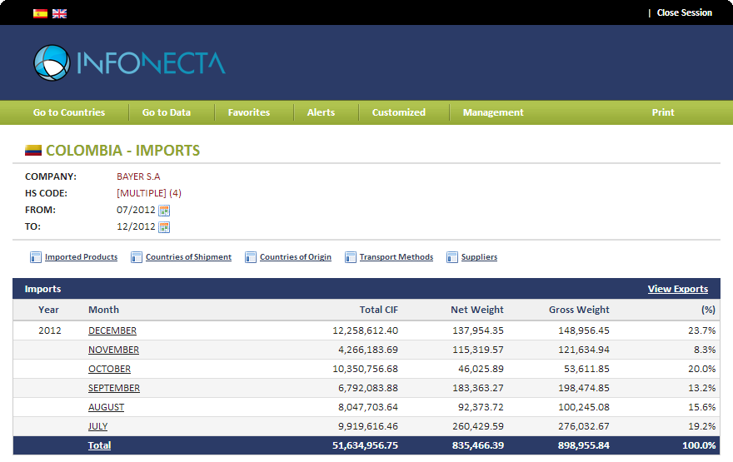Open the Total row link

pos(99,445)
